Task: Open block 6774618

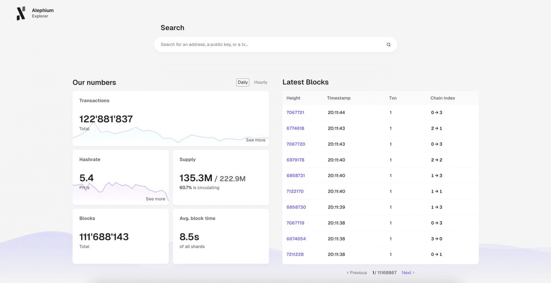Action: tap(295, 128)
